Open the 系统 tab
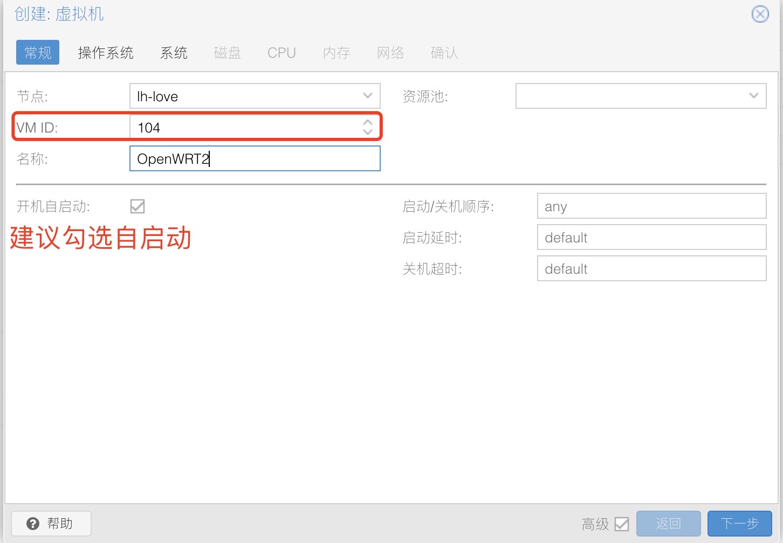Image resolution: width=783 pixels, height=543 pixels. [174, 53]
